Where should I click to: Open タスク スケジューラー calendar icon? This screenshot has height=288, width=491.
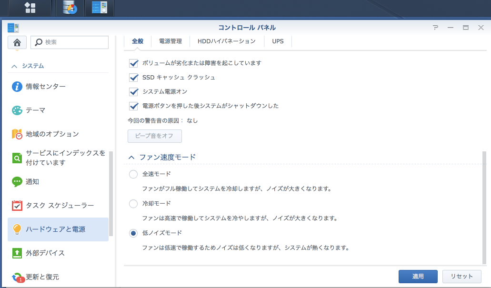click(x=17, y=206)
